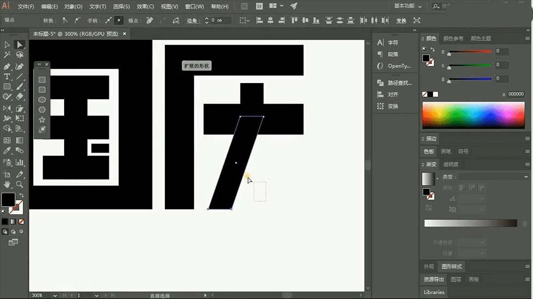Image resolution: width=533 pixels, height=299 pixels.
Task: Open the 效果(C) menu
Action: point(145,7)
